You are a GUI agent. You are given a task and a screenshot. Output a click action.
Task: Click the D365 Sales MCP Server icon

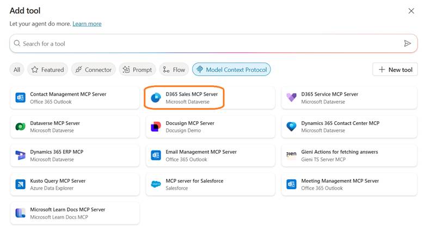156,97
